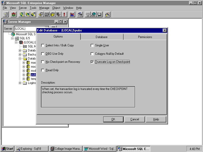Uncheck Truncate Log on Checkpoint

92,62
